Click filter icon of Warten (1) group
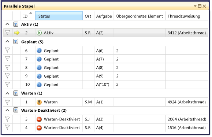This screenshot has height=137, width=212. click(x=16, y=93)
